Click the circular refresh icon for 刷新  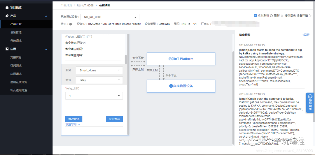click(x=271, y=16)
